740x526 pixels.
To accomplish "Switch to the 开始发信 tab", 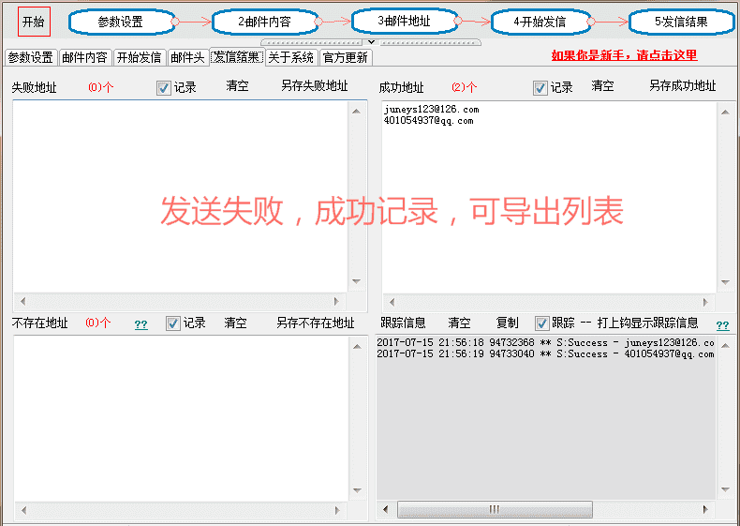I will (140, 57).
